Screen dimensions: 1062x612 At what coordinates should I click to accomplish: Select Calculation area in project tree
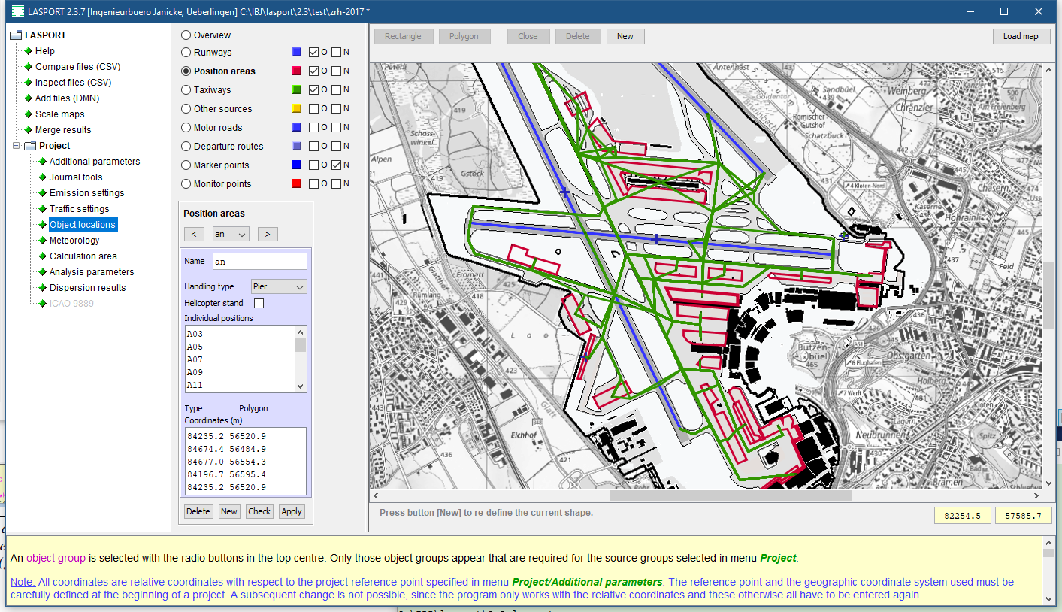point(83,256)
